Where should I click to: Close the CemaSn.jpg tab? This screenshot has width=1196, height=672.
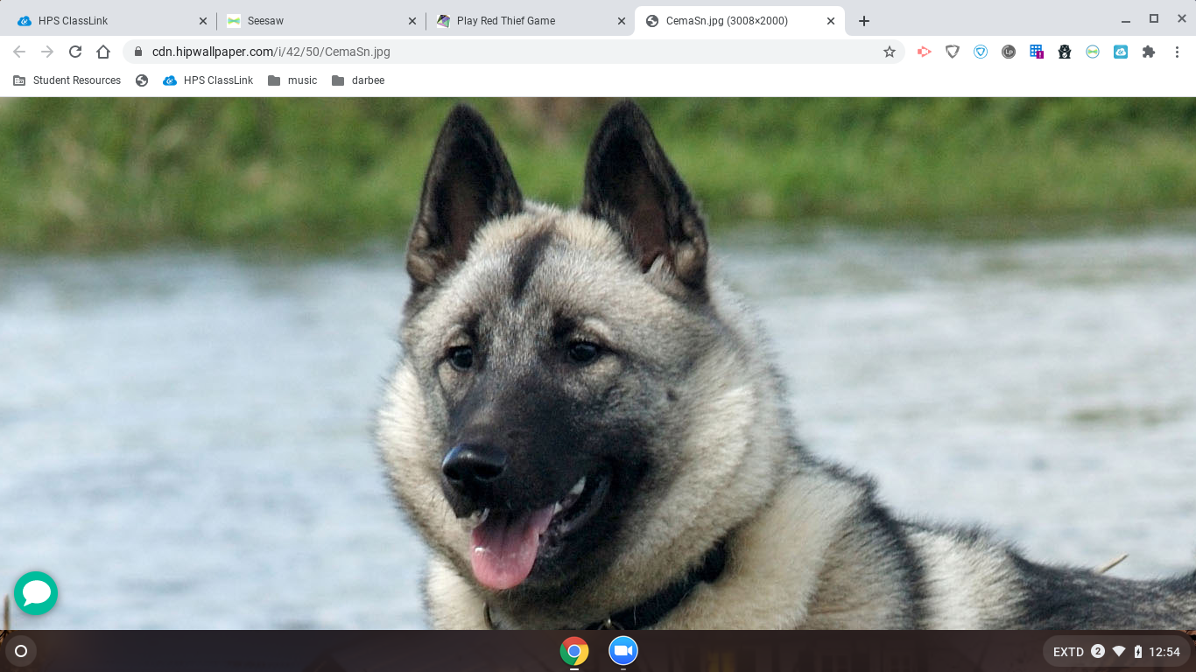tap(831, 21)
